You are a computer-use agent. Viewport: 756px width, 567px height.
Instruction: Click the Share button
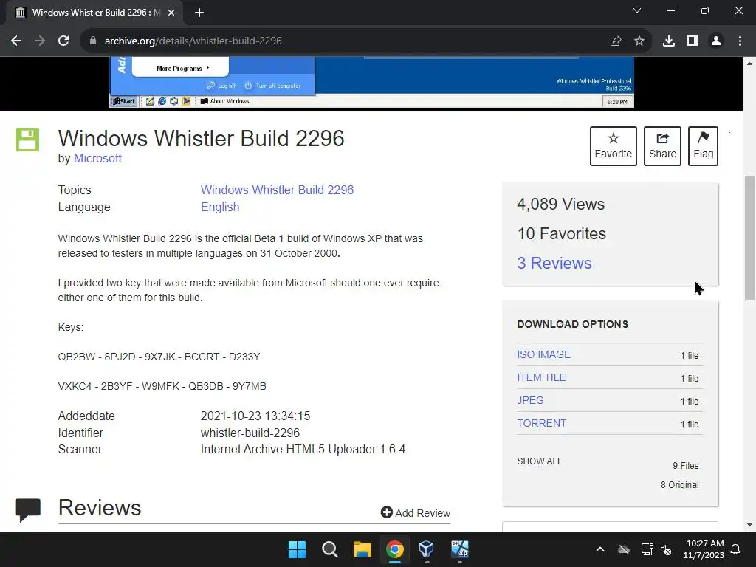coord(662,146)
